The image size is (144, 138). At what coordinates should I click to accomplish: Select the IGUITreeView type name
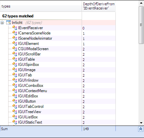click(30, 112)
